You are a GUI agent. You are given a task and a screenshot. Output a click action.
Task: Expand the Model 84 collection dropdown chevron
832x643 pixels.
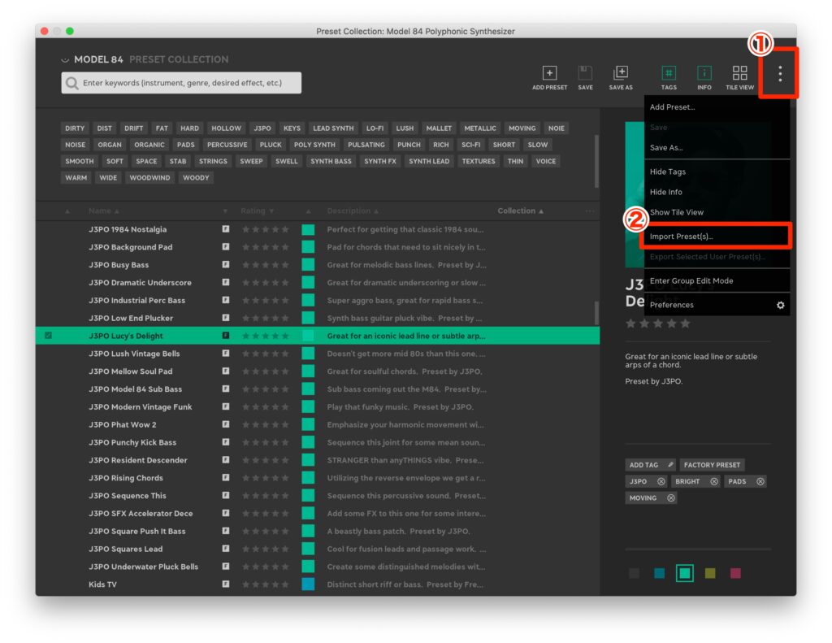65,60
